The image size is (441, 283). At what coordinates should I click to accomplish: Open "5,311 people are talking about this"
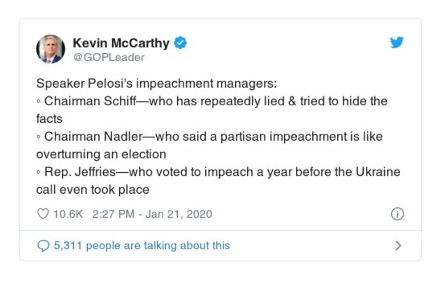click(x=141, y=245)
